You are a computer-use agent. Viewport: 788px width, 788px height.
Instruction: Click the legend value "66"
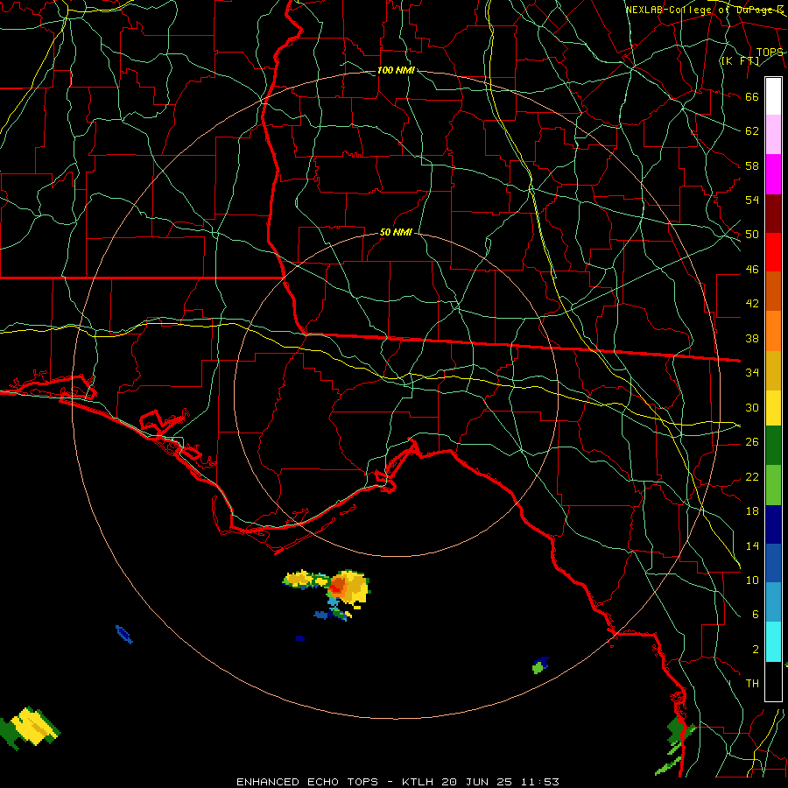click(x=752, y=97)
